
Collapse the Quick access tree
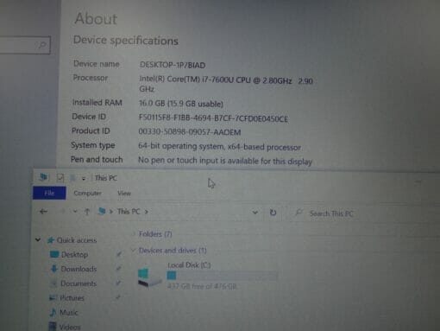(x=38, y=239)
